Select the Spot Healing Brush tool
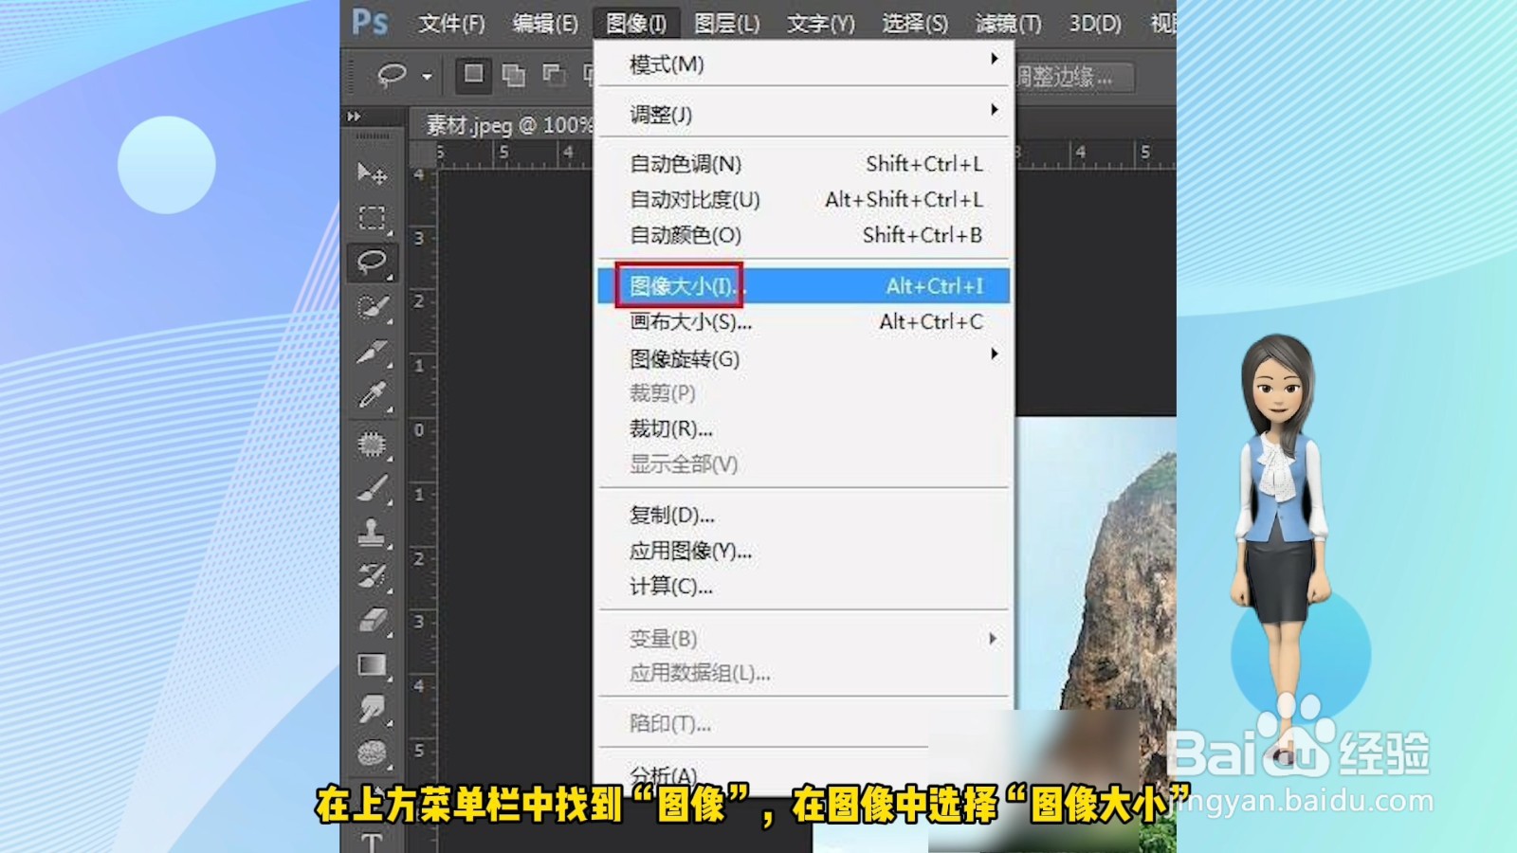The image size is (1517, 853). click(372, 443)
